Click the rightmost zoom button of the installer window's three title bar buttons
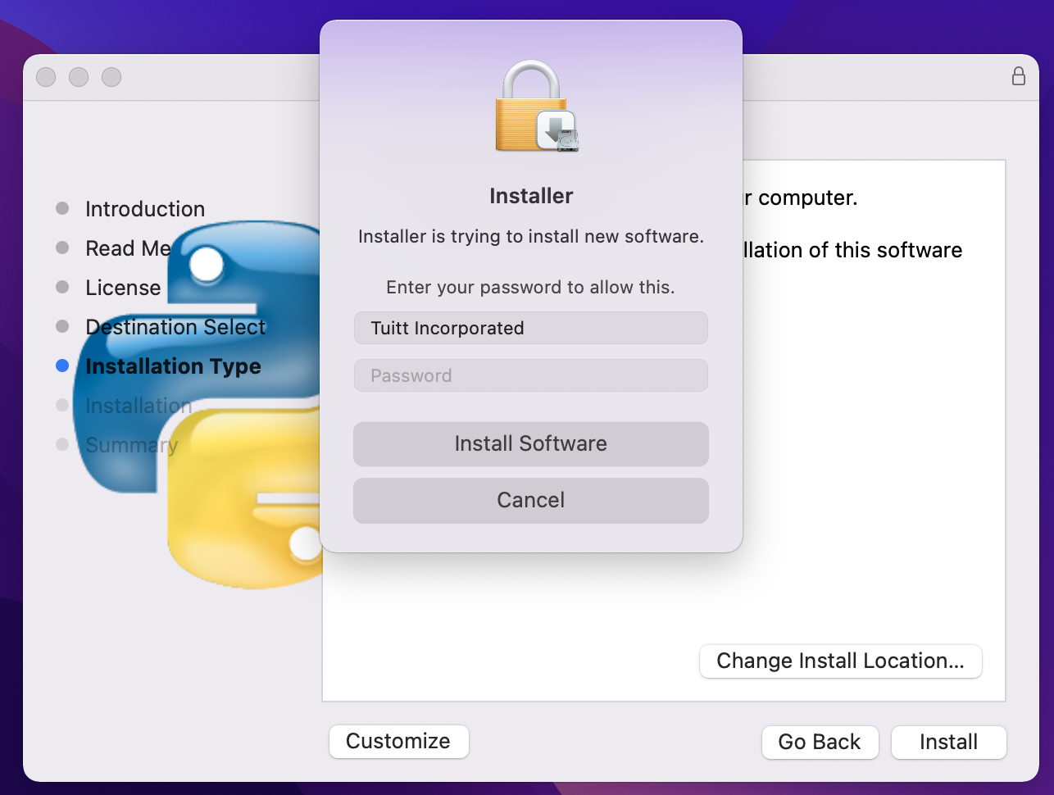The width and height of the screenshot is (1054, 795). [111, 77]
